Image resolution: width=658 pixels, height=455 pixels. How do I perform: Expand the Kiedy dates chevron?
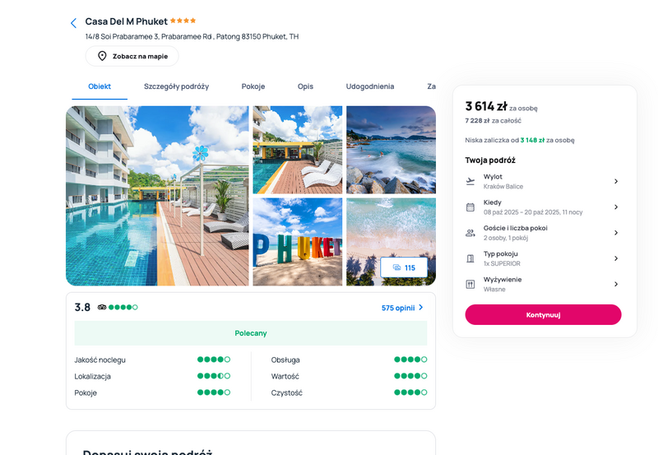coord(616,207)
